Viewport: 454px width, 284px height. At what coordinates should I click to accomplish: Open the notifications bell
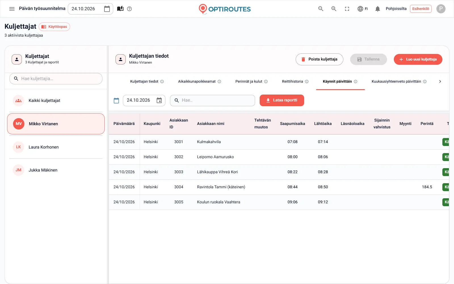click(x=377, y=9)
